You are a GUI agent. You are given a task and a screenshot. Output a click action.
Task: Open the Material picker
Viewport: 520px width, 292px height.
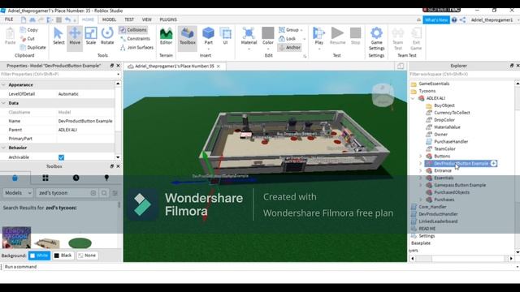click(x=249, y=36)
